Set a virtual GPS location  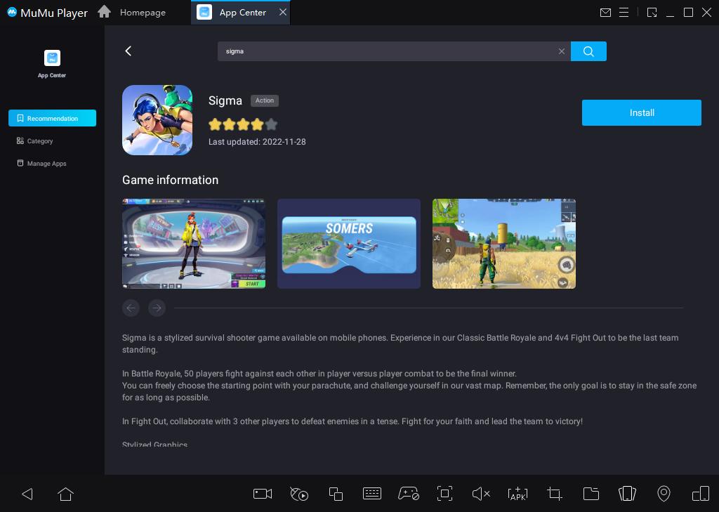[664, 494]
